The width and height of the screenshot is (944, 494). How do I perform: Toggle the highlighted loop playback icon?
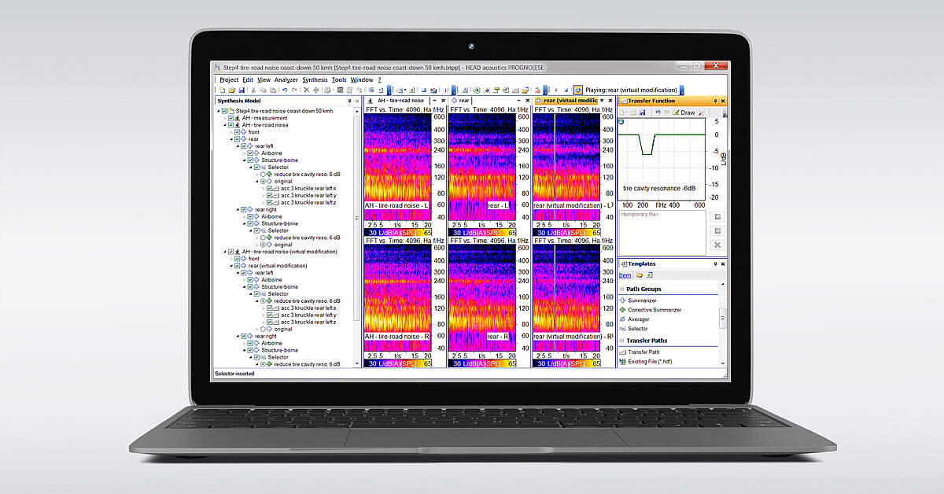point(578,90)
